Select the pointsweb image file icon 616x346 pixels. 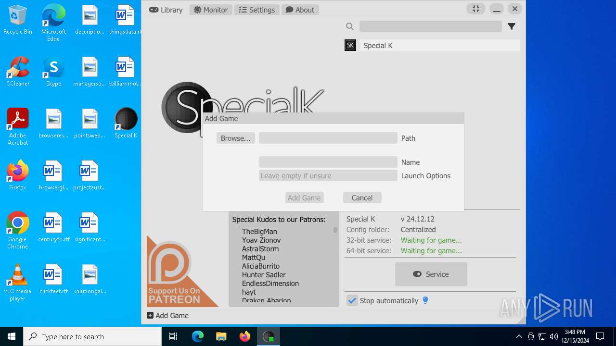point(90,123)
